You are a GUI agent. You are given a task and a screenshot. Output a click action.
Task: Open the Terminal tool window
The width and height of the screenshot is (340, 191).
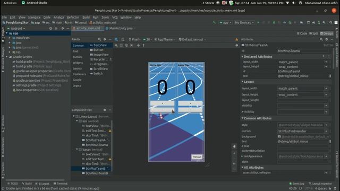pyautogui.click(x=60, y=184)
